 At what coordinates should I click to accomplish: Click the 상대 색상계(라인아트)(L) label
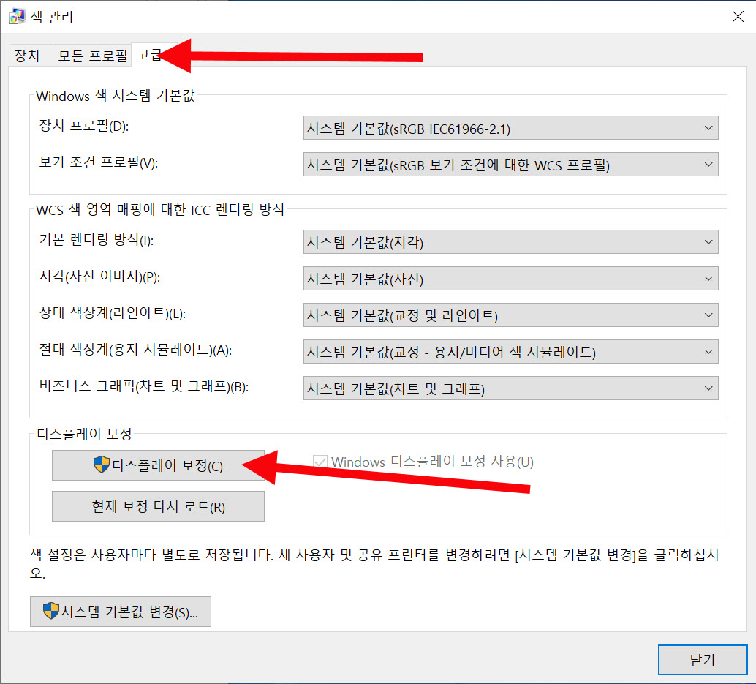[113, 313]
